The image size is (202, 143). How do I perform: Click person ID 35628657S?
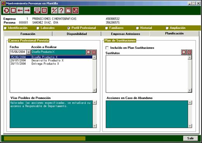pos(113,22)
